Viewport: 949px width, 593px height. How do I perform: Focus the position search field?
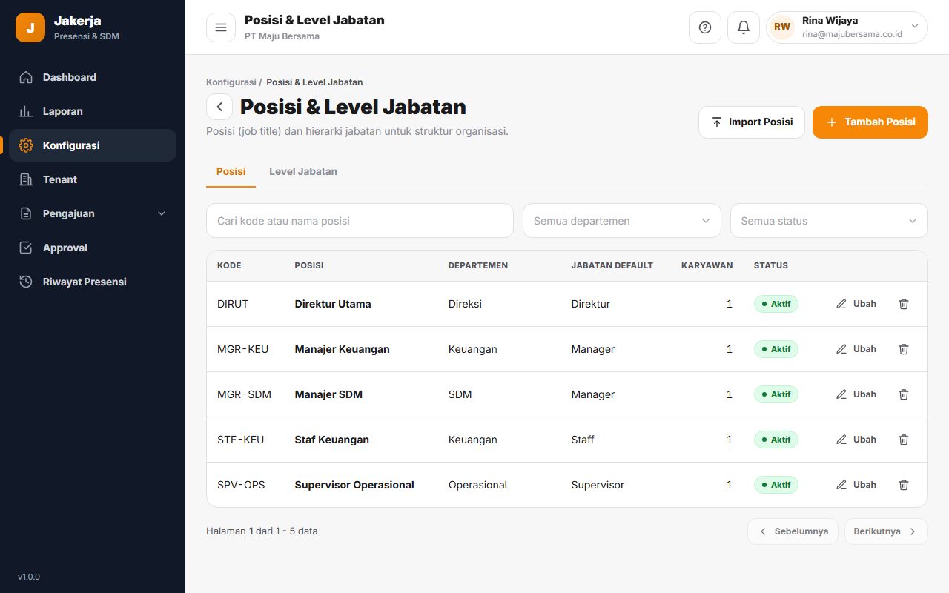pos(360,221)
